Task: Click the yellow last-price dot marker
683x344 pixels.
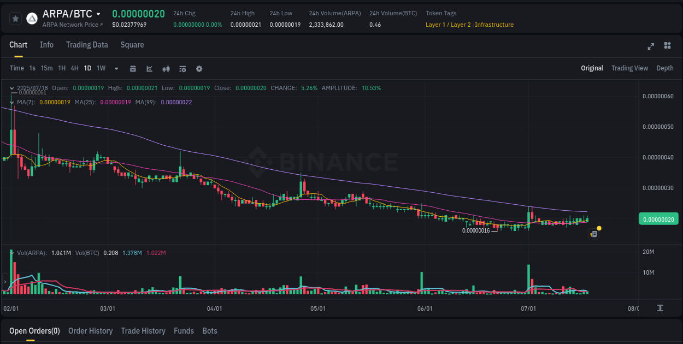Action: point(599,228)
